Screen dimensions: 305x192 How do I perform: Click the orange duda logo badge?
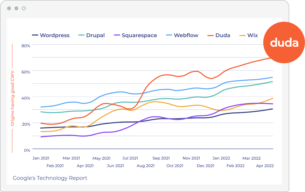point(284,42)
